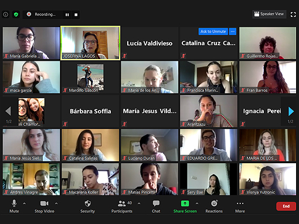The image size is (299, 224).
Task: Open the More menu
Action: 240,206
